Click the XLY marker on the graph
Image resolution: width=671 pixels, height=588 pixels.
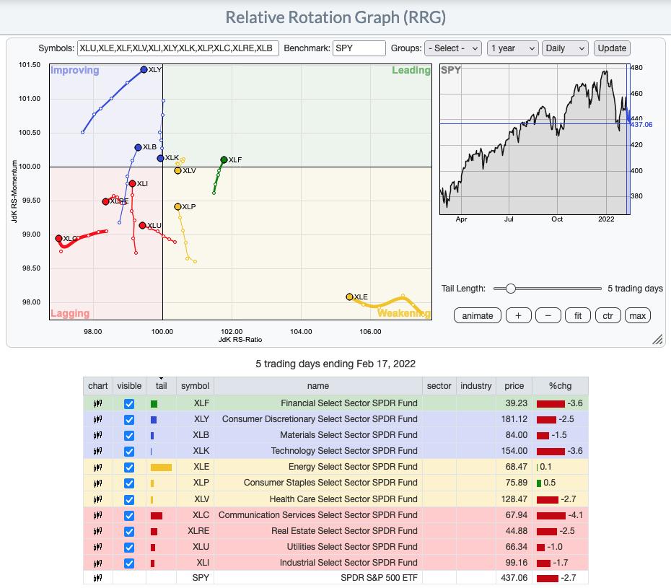[x=144, y=69]
